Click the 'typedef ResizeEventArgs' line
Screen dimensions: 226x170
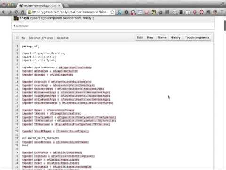[x=67, y=103]
